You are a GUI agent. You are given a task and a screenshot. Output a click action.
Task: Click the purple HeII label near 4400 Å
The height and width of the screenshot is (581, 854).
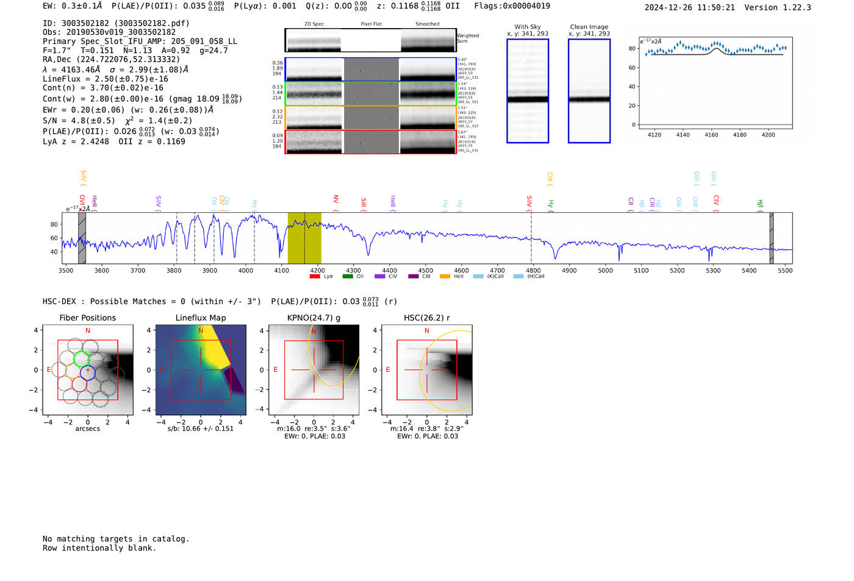[393, 202]
